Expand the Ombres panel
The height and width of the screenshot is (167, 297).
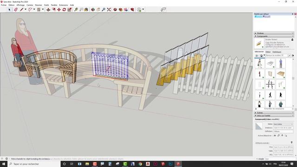point(274,33)
